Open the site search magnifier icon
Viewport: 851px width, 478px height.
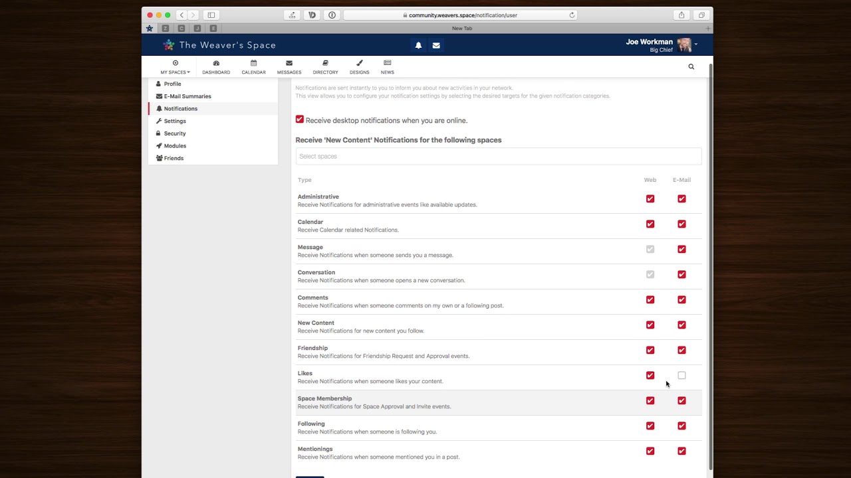pyautogui.click(x=691, y=66)
